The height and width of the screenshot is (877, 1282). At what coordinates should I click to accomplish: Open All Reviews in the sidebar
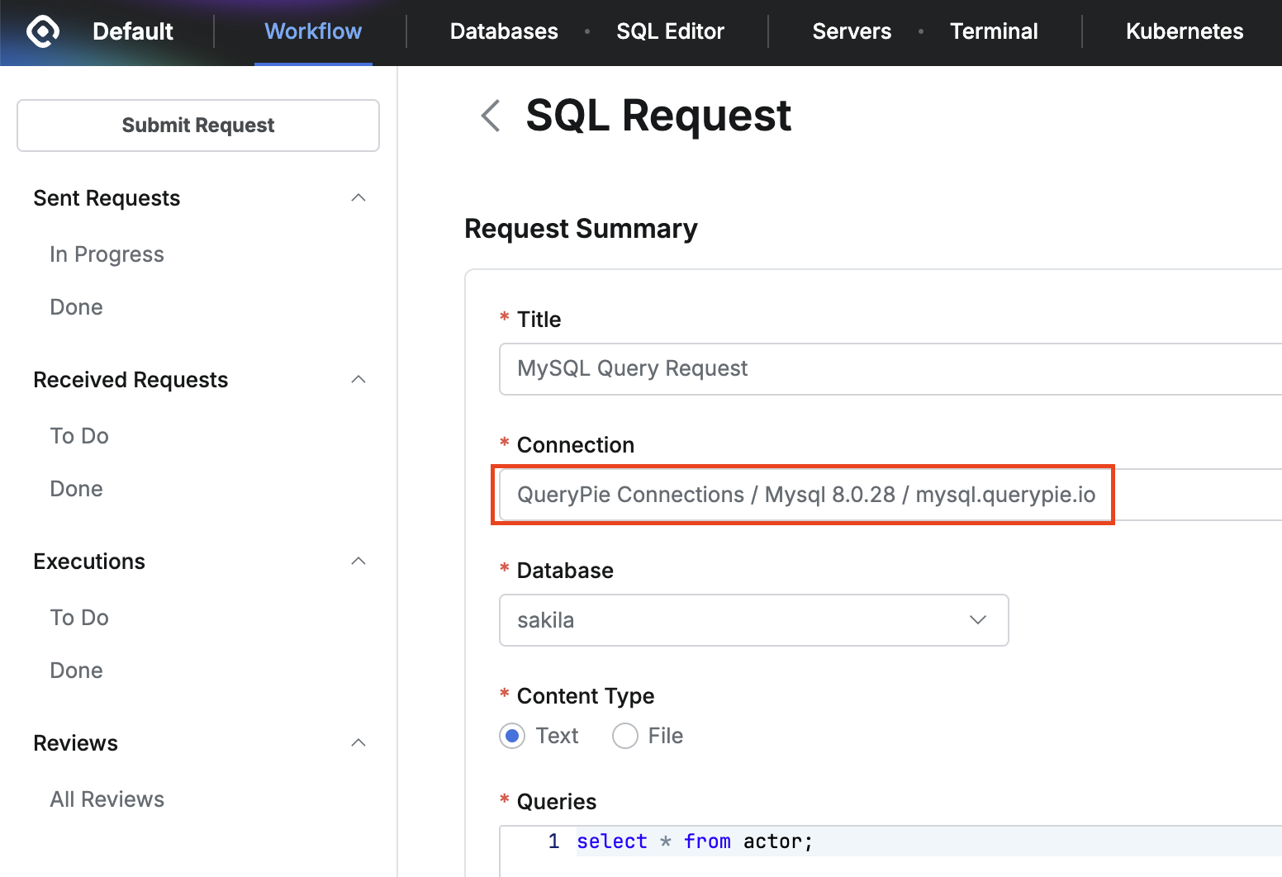tap(107, 799)
